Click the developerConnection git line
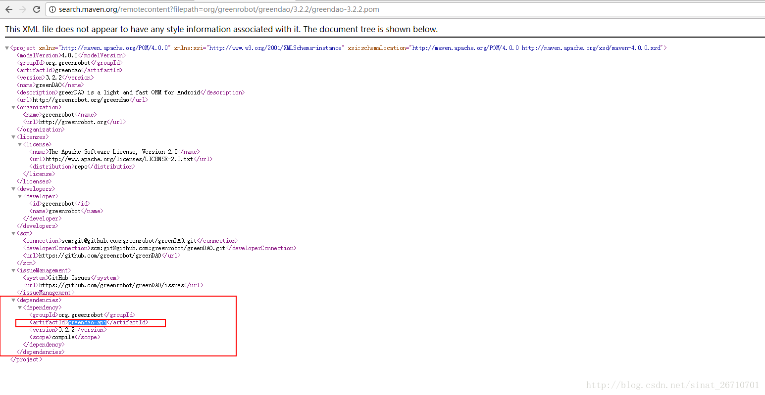 [159, 248]
